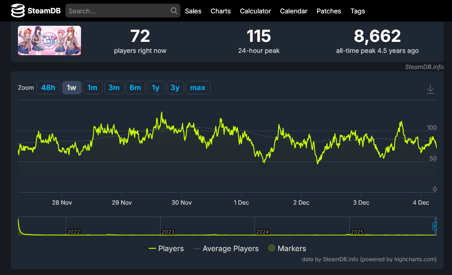Set chart zoom to 48h
Screen dimensions: 452x275
coord(48,87)
